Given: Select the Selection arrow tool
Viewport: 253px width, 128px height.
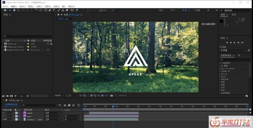Looking at the screenshot, I should pos(10,10).
